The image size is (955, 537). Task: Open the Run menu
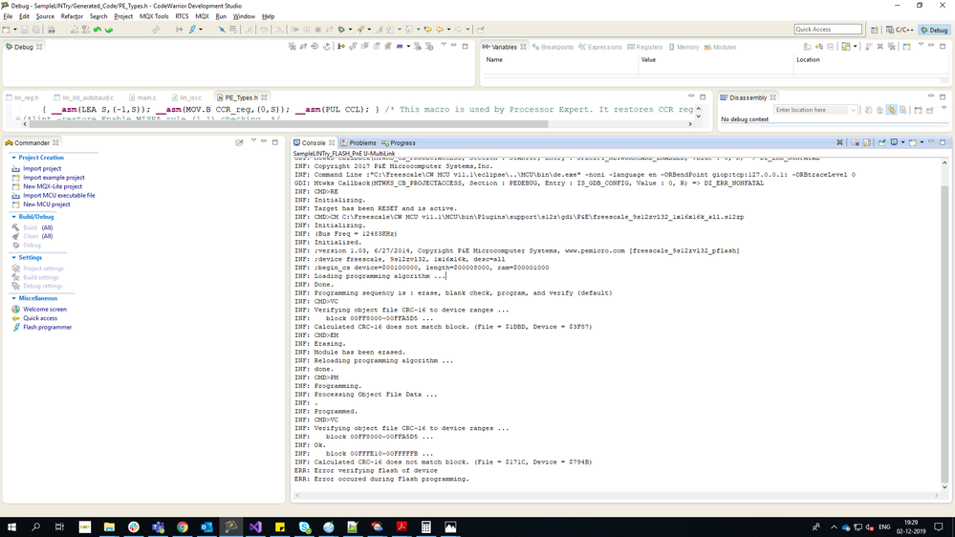click(x=221, y=16)
